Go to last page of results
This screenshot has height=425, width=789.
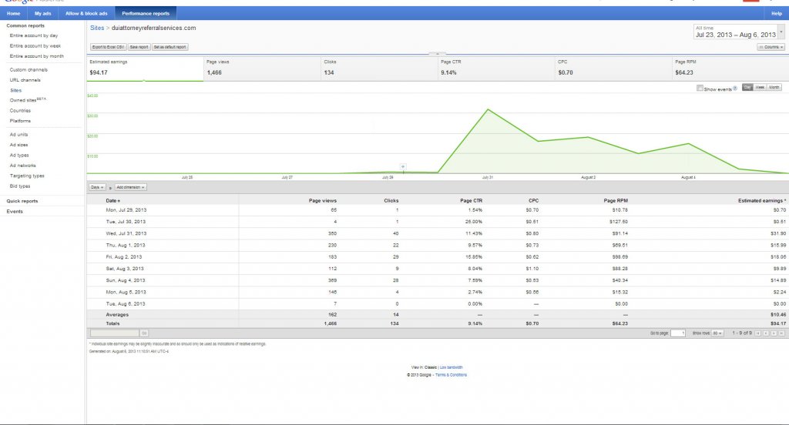pyautogui.click(x=782, y=333)
